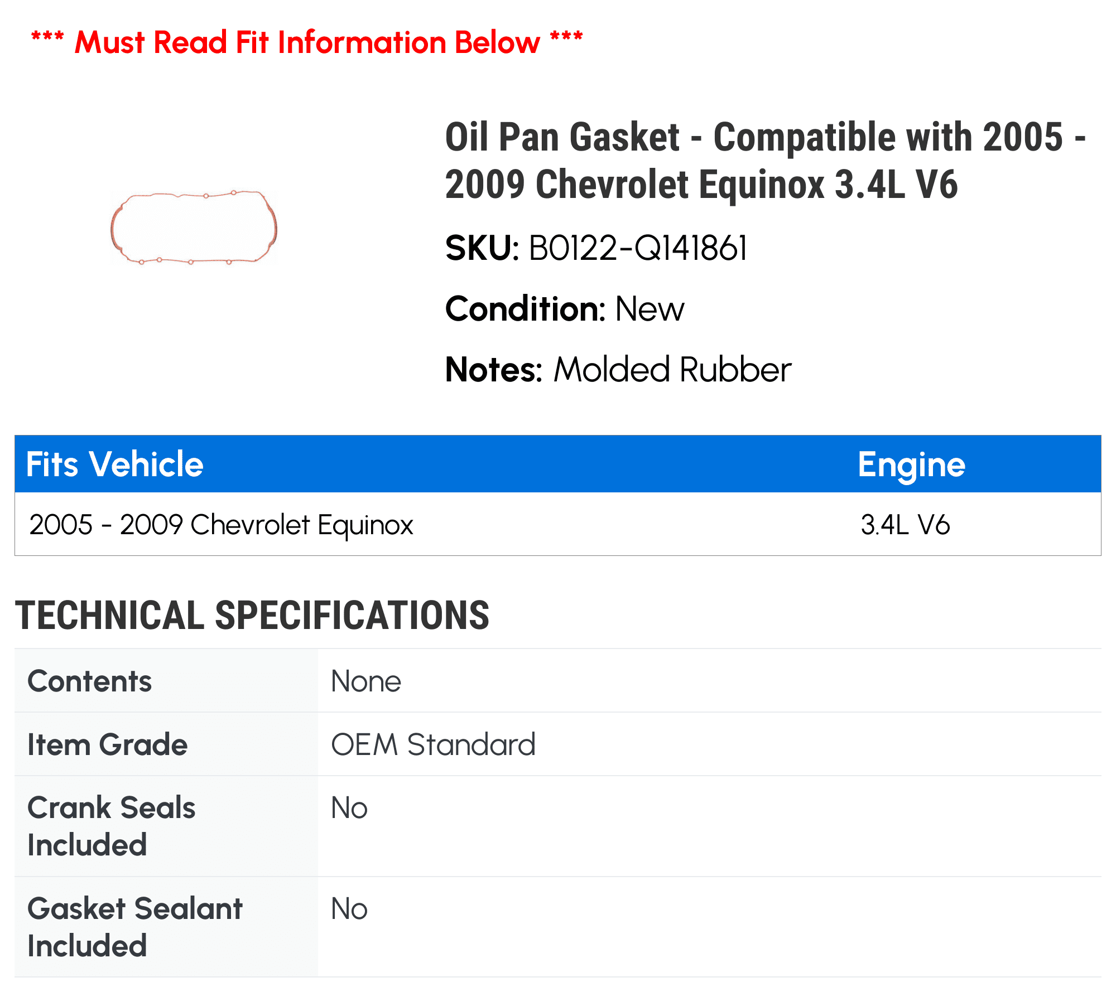
Task: Click the Condition New label
Action: click(565, 309)
